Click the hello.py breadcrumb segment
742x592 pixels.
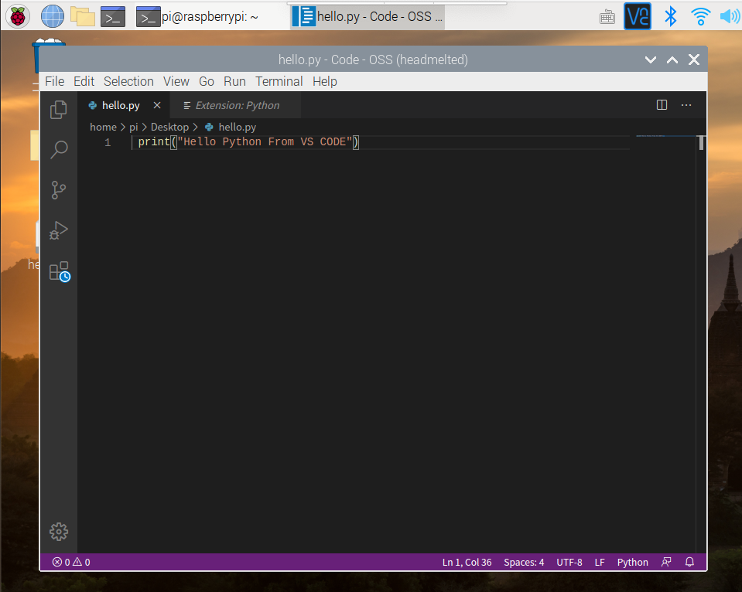[x=231, y=127]
